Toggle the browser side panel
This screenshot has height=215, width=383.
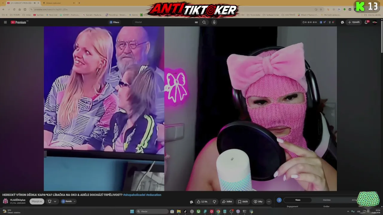coord(25,9)
